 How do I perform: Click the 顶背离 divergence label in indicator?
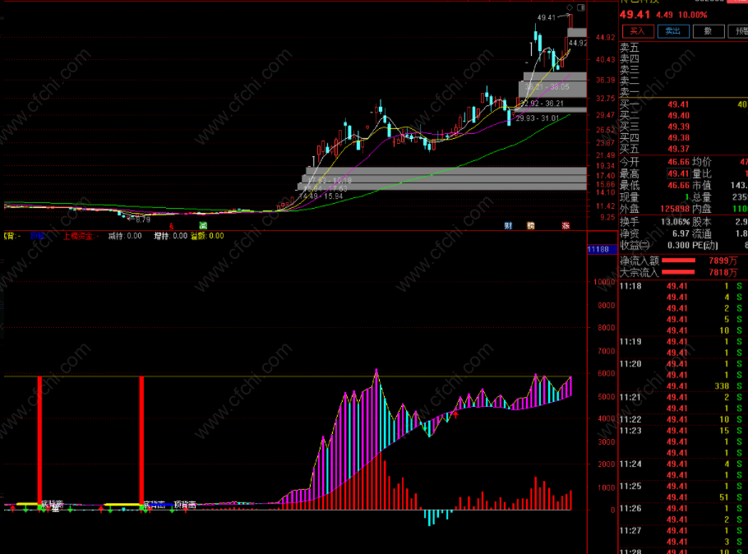pos(185,505)
